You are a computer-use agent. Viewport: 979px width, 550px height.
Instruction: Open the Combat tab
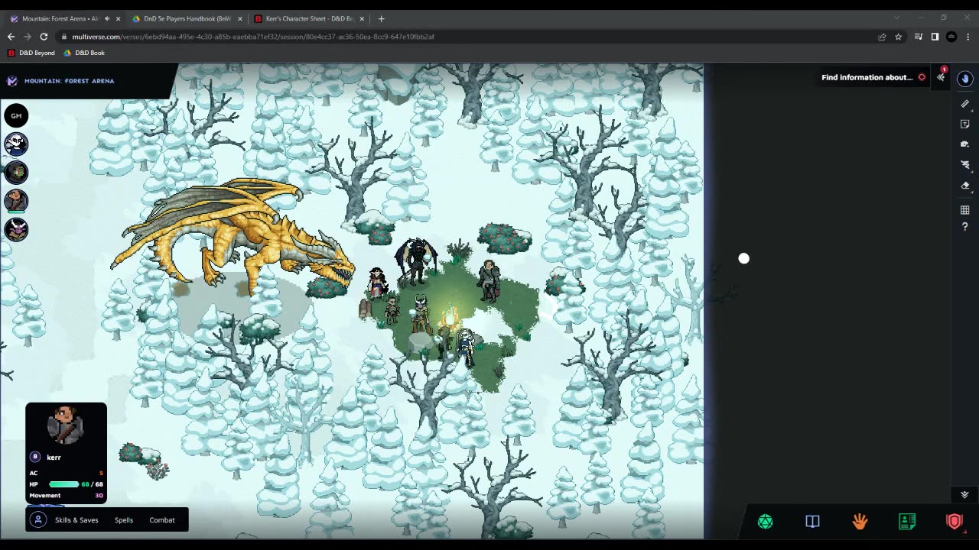[x=162, y=520]
